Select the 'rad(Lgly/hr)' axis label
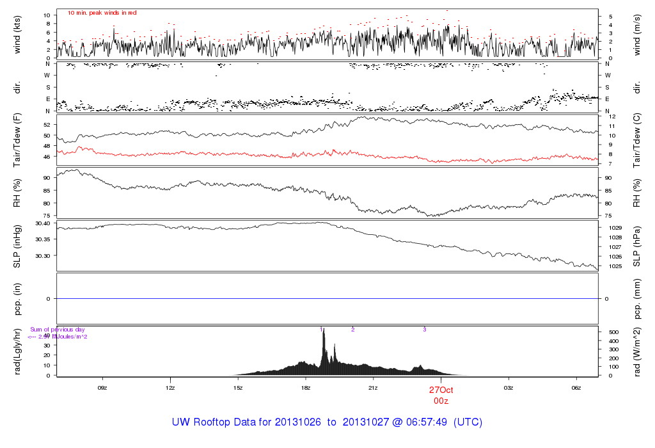 coord(17,351)
